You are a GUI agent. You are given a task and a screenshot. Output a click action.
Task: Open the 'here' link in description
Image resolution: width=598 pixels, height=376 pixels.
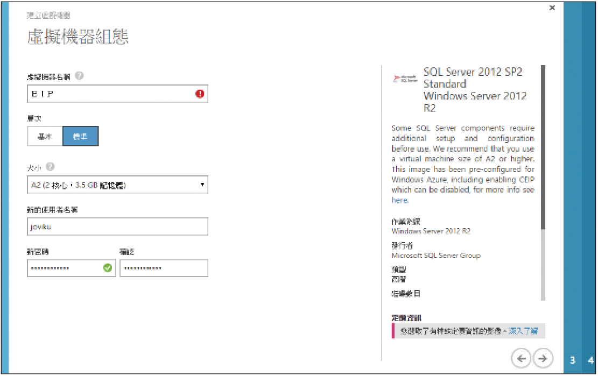pyautogui.click(x=400, y=201)
